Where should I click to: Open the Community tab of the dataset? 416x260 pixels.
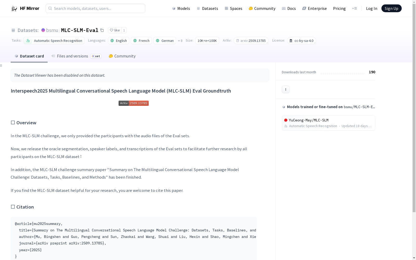click(122, 56)
